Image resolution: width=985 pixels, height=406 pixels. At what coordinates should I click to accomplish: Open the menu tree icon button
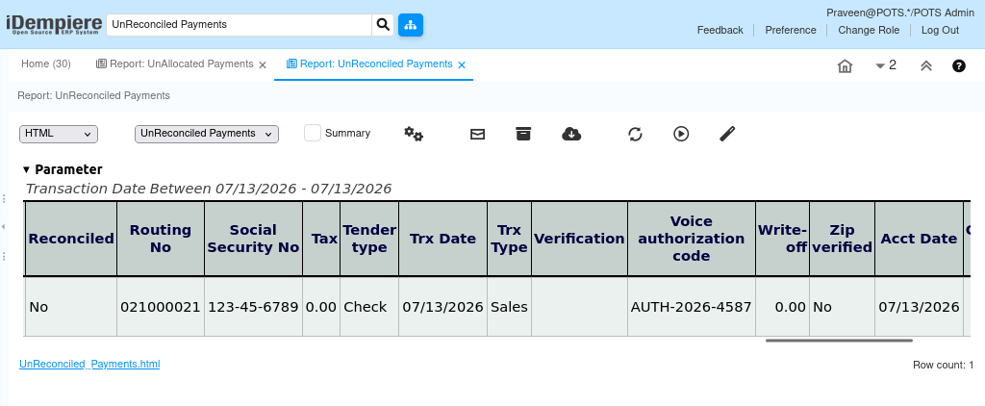(x=411, y=25)
